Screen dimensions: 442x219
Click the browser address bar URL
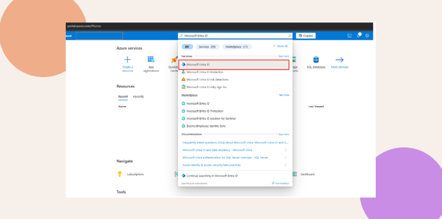click(84, 26)
